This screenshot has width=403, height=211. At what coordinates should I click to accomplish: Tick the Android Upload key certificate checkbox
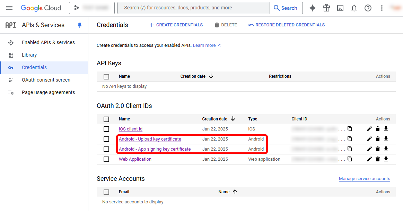tap(106, 139)
